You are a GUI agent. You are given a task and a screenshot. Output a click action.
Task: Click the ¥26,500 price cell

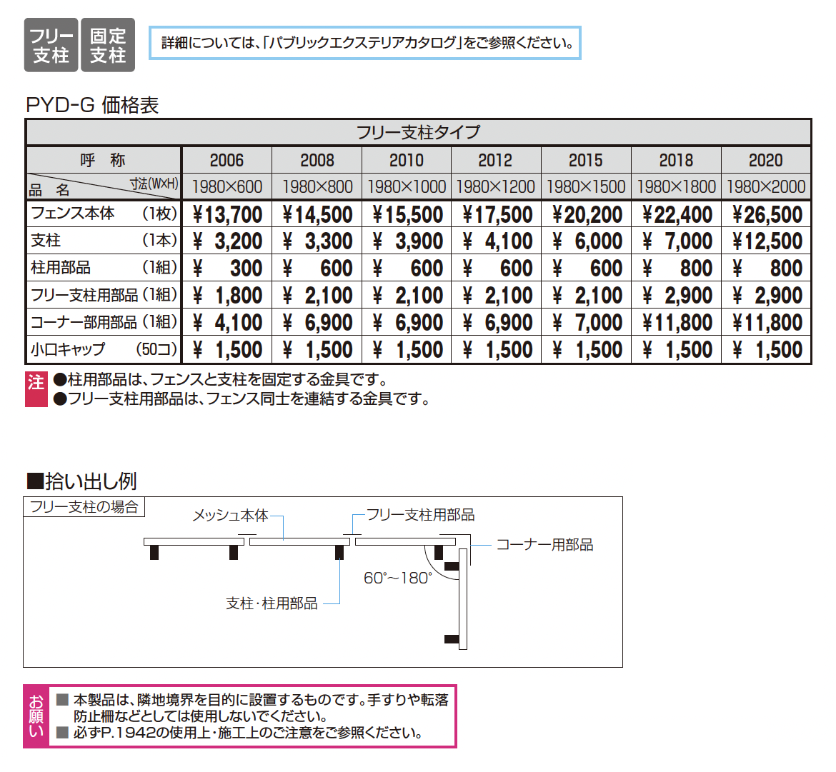pos(766,215)
